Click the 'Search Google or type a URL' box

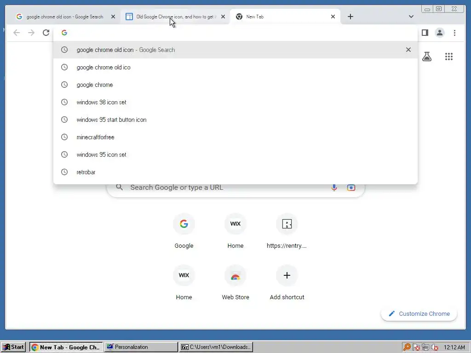point(235,188)
